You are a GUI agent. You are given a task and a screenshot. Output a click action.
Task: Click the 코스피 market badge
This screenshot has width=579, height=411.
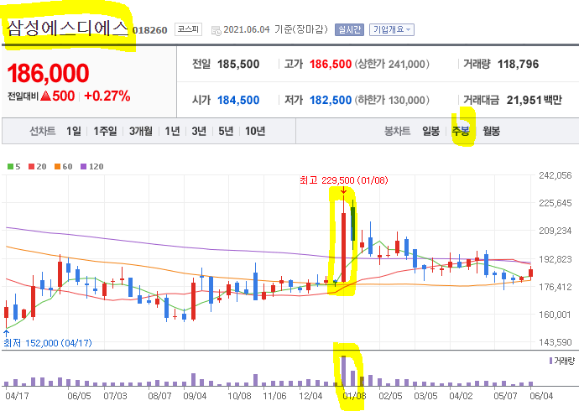pyautogui.click(x=188, y=29)
